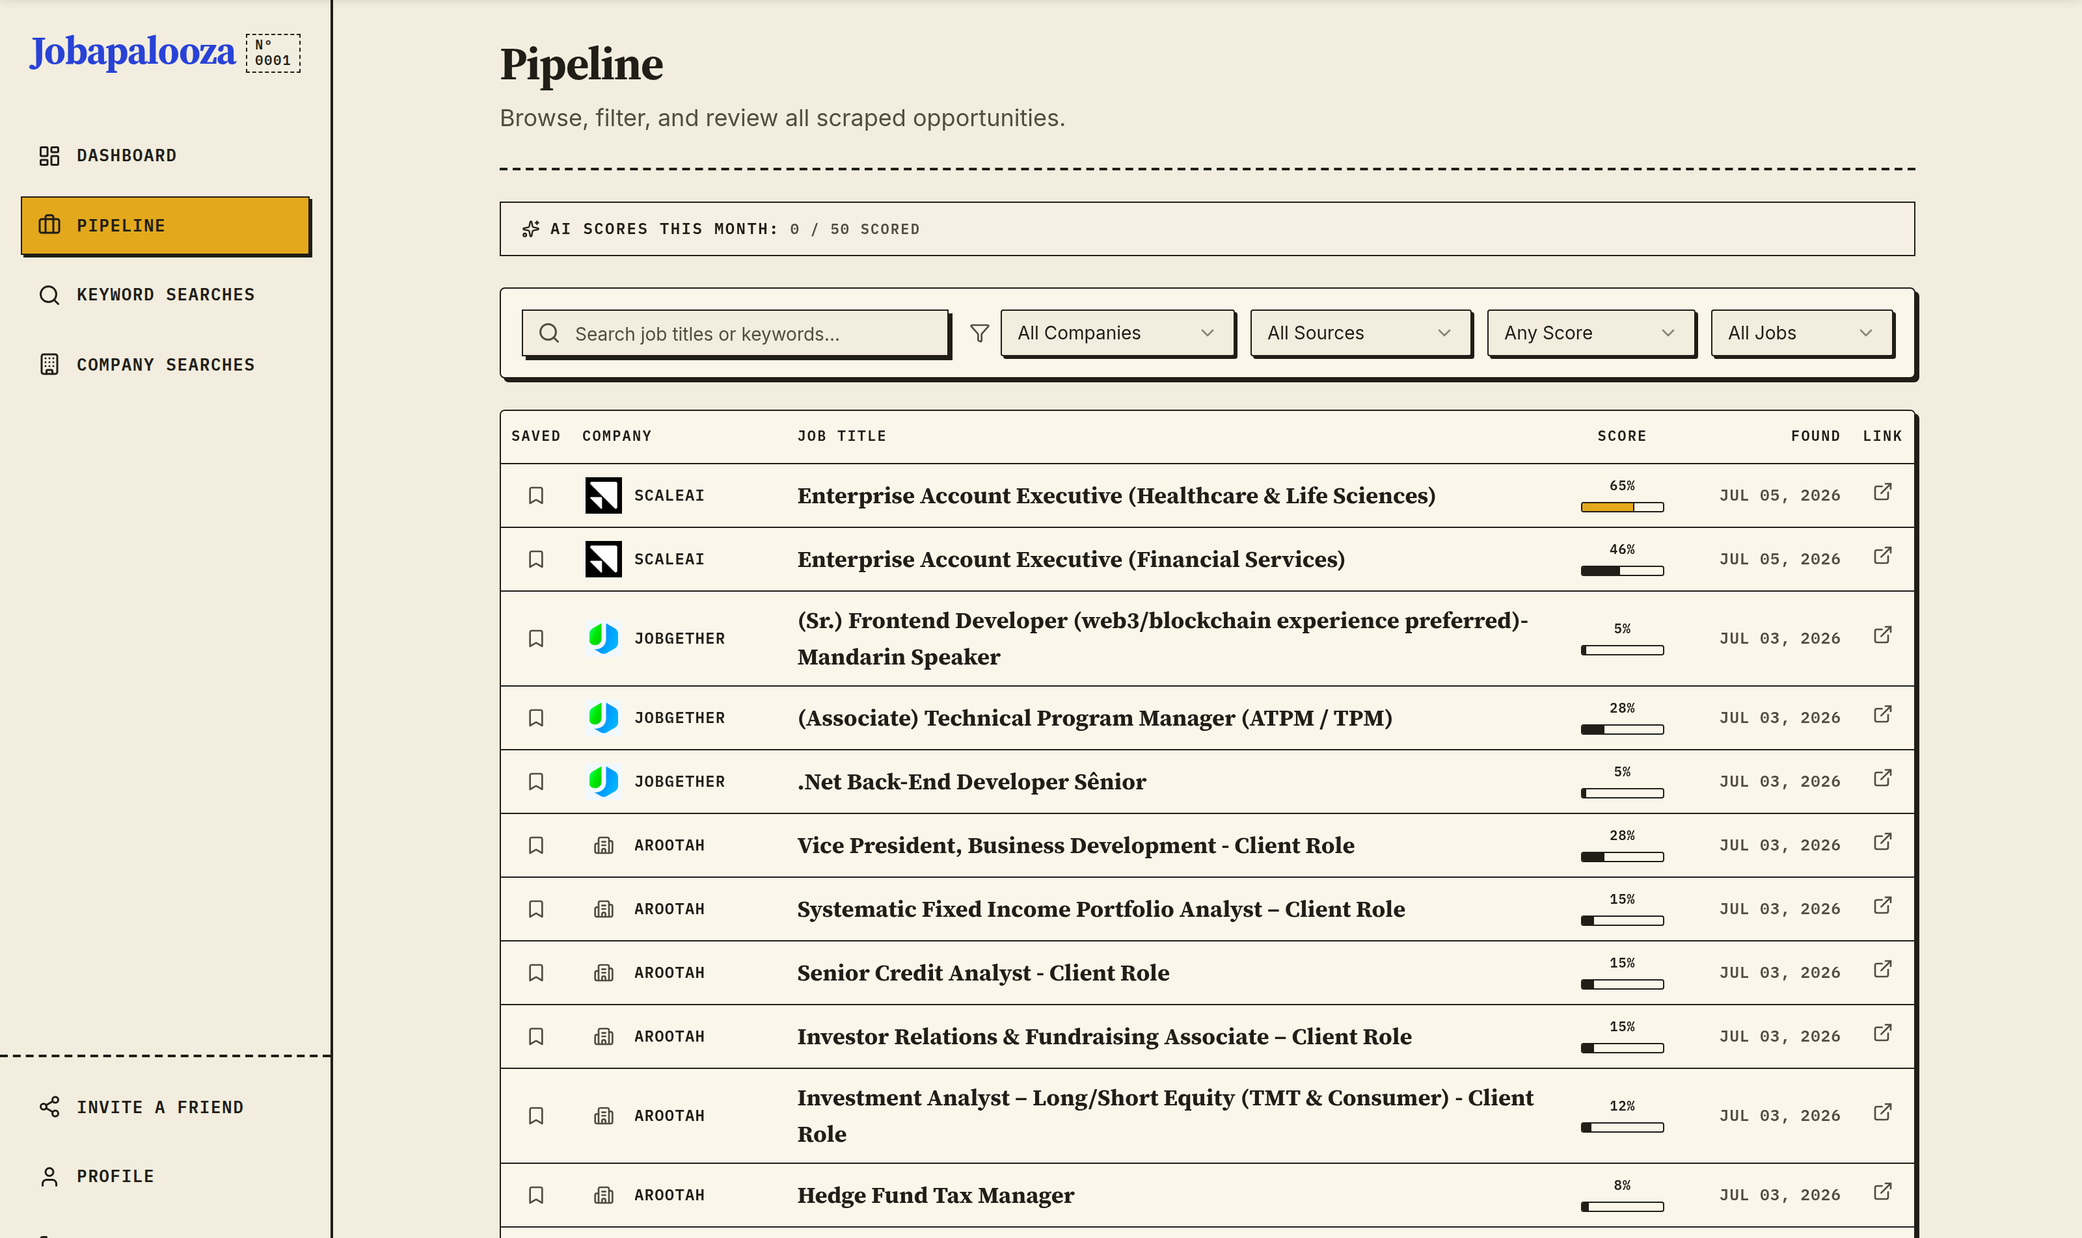Open link icon for Vice President Business Development

click(1882, 842)
